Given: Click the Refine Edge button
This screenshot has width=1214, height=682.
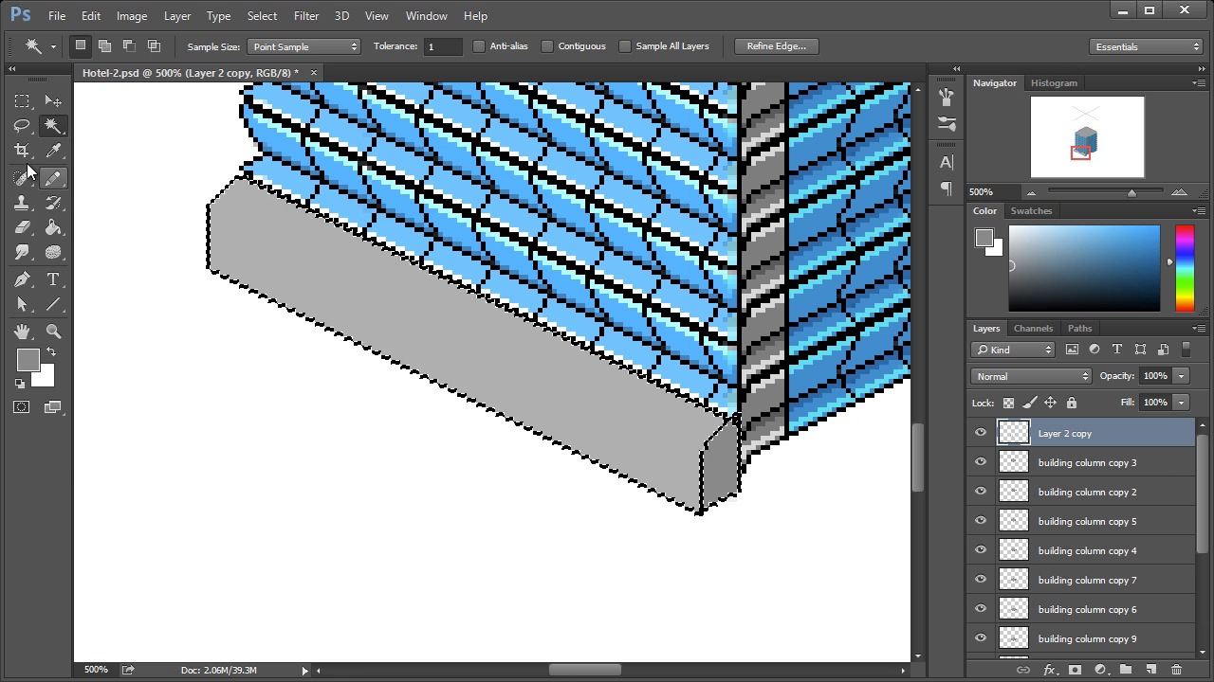Looking at the screenshot, I should click(x=776, y=46).
